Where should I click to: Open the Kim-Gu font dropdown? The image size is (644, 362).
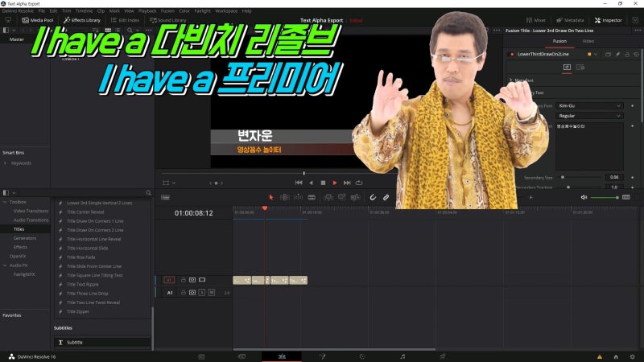point(589,106)
